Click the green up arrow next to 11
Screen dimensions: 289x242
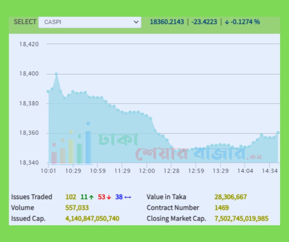[x=91, y=197]
